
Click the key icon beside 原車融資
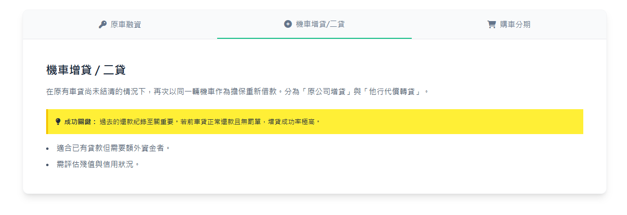pos(102,24)
